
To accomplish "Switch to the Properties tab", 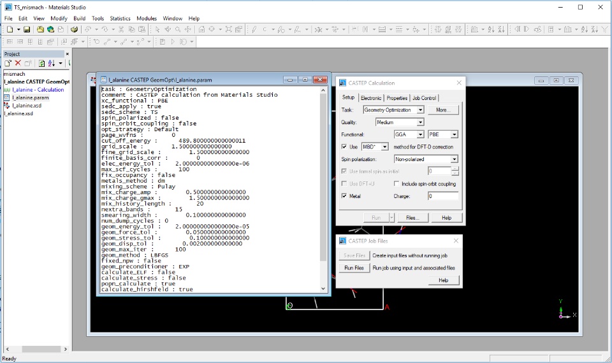I will 397,98.
